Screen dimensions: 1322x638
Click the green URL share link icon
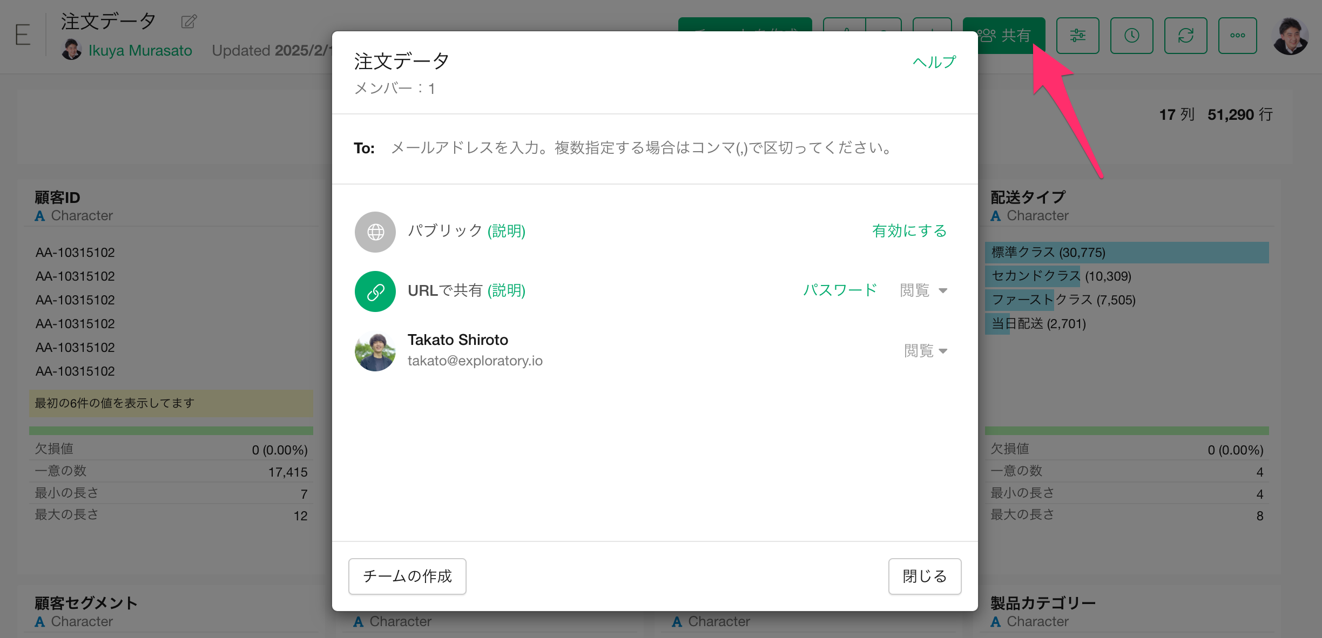point(375,291)
